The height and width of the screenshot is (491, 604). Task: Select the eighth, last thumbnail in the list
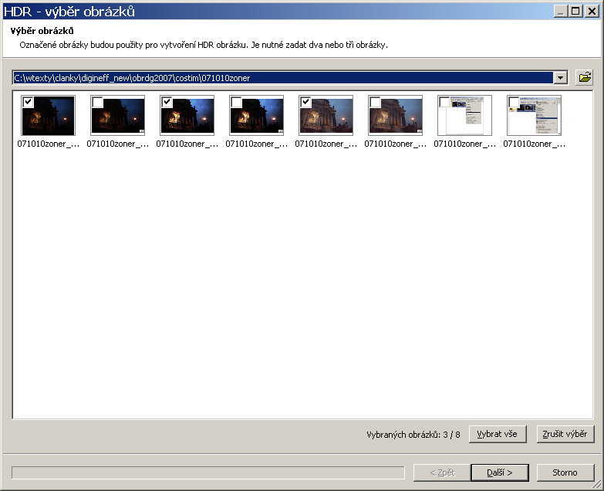(535, 120)
